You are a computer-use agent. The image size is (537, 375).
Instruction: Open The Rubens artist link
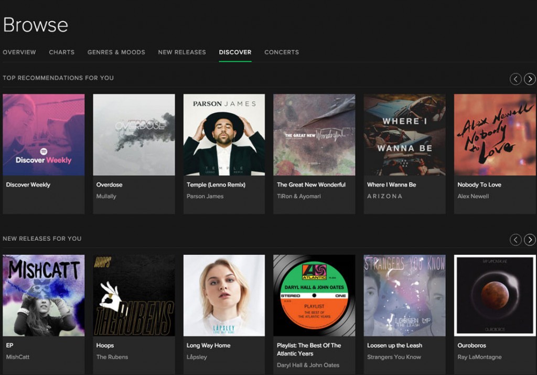coord(112,357)
